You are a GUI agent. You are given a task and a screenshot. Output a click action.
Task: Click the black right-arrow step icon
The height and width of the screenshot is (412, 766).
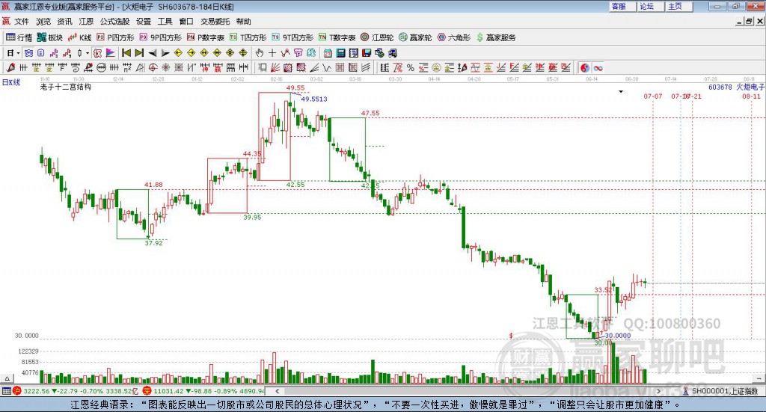click(x=165, y=53)
